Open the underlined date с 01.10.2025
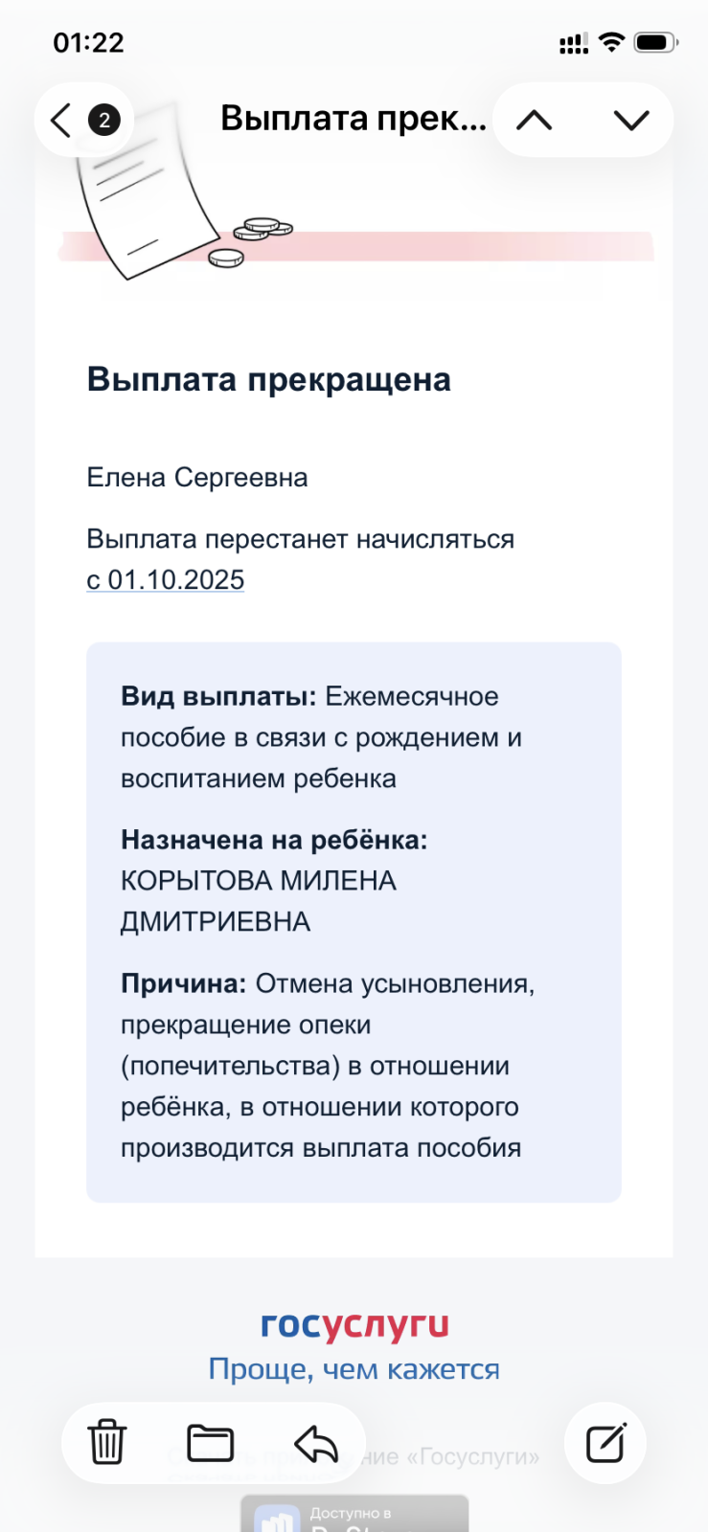Viewport: 708px width, 1532px height. (166, 580)
